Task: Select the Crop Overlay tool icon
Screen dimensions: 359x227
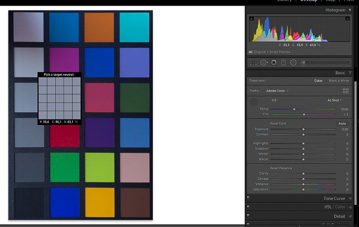Action: pyautogui.click(x=254, y=63)
